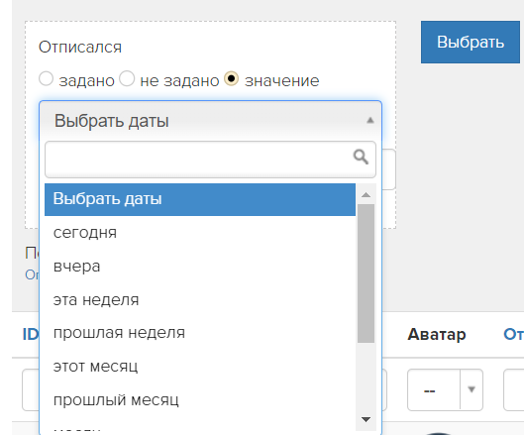
Task: Choose прошлый месяц from date list
Action: [x=200, y=400]
